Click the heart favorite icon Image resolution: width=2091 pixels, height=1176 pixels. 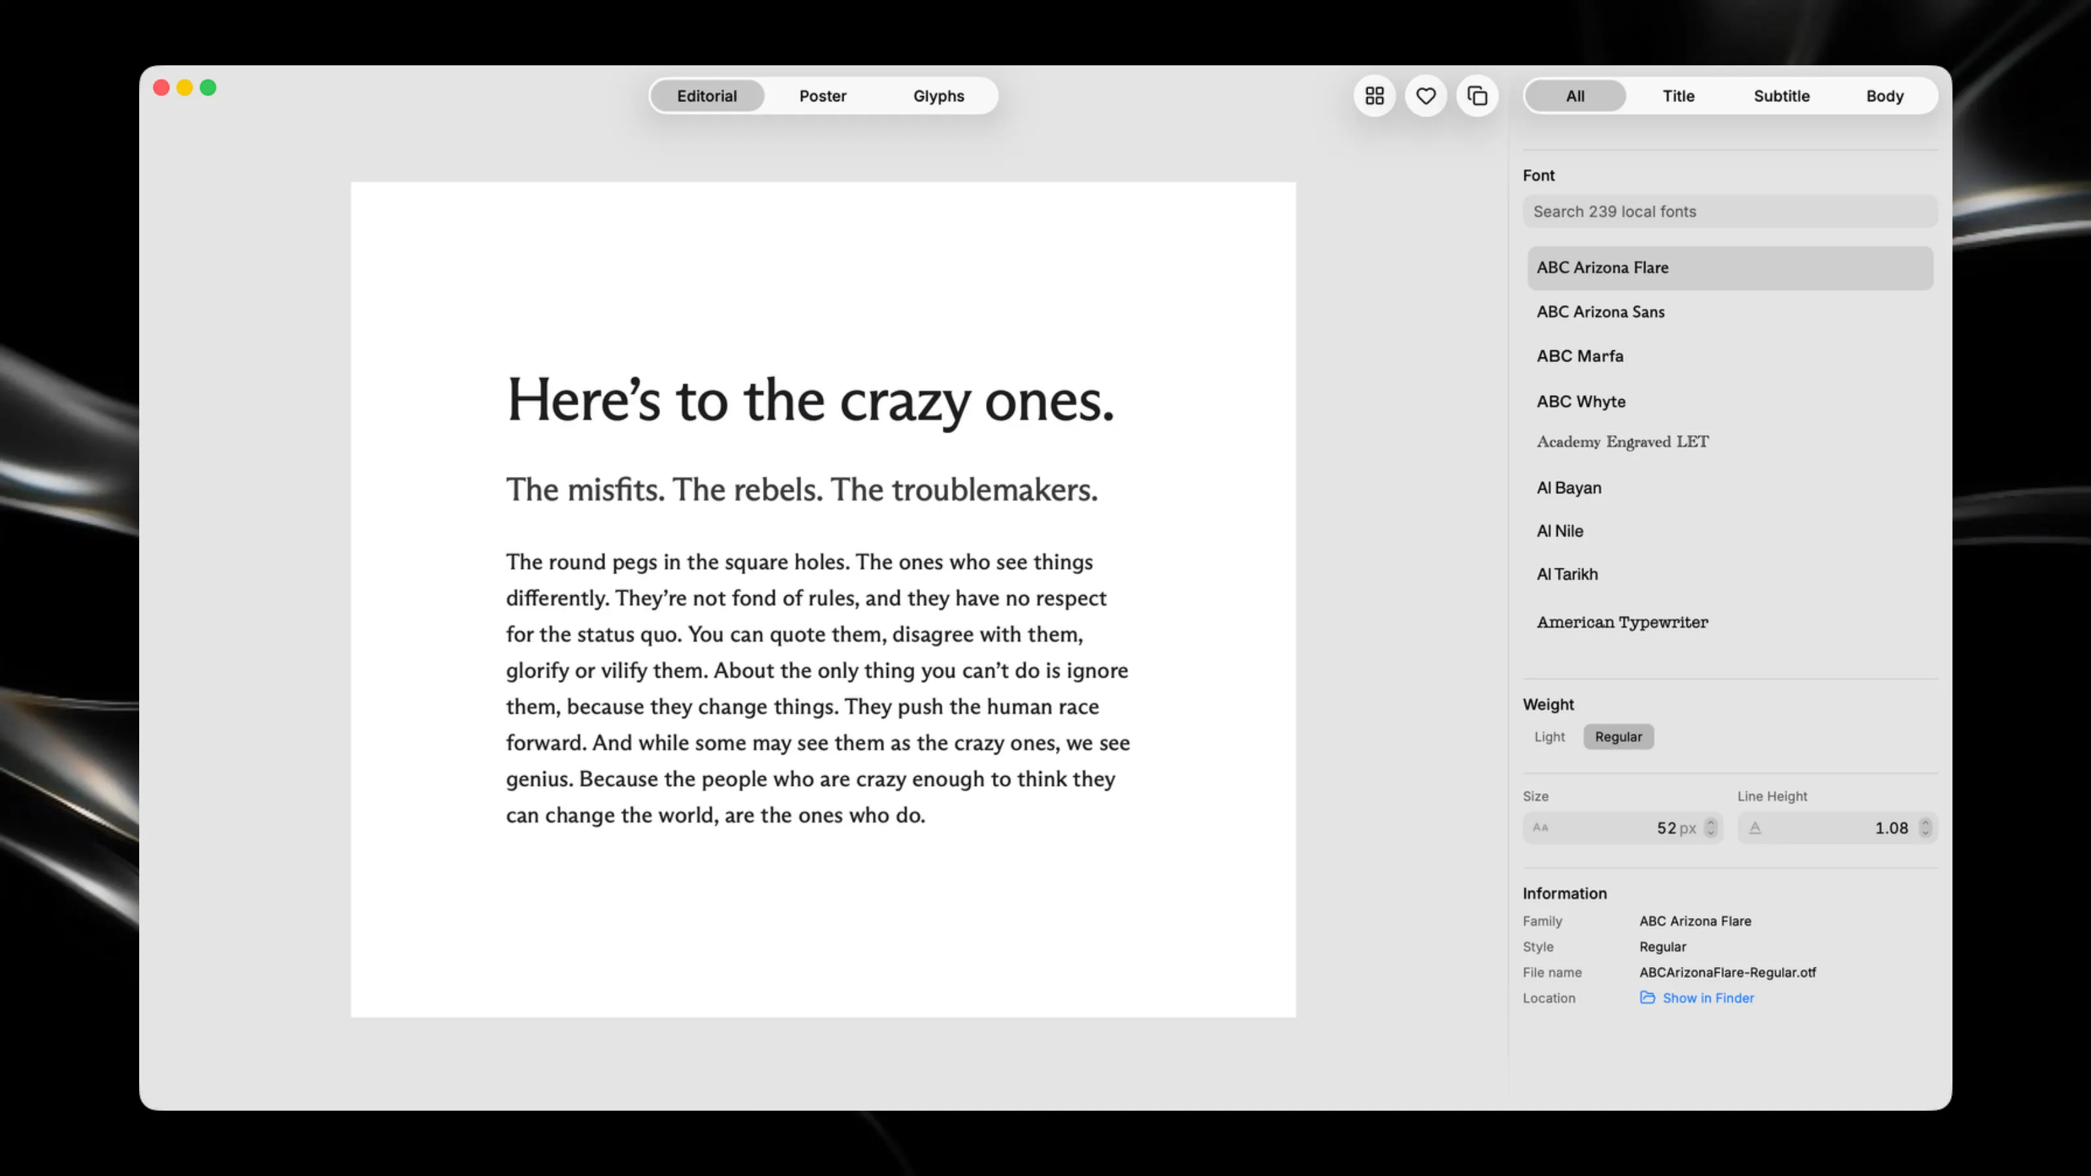click(x=1425, y=96)
